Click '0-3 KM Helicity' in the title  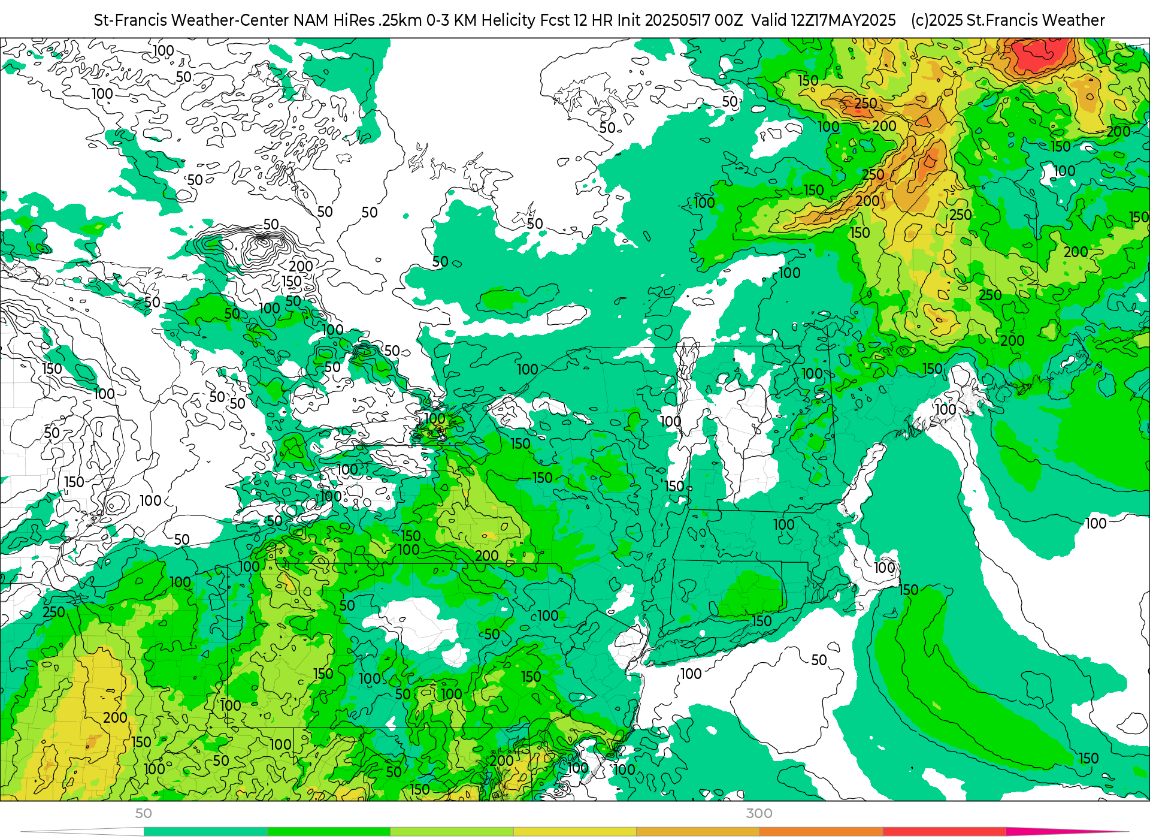[x=482, y=20]
